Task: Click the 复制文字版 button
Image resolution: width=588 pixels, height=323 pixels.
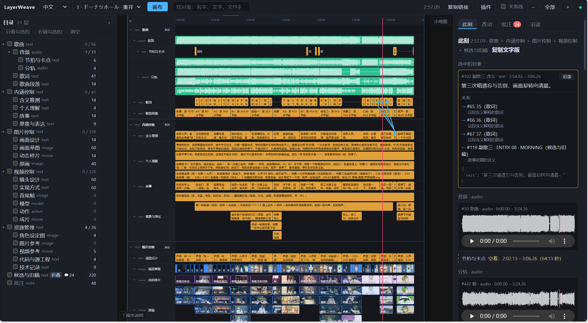Action: (x=506, y=50)
